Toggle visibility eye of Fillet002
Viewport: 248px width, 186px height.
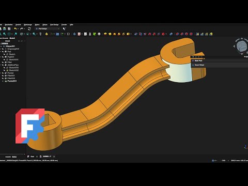tap(3, 79)
